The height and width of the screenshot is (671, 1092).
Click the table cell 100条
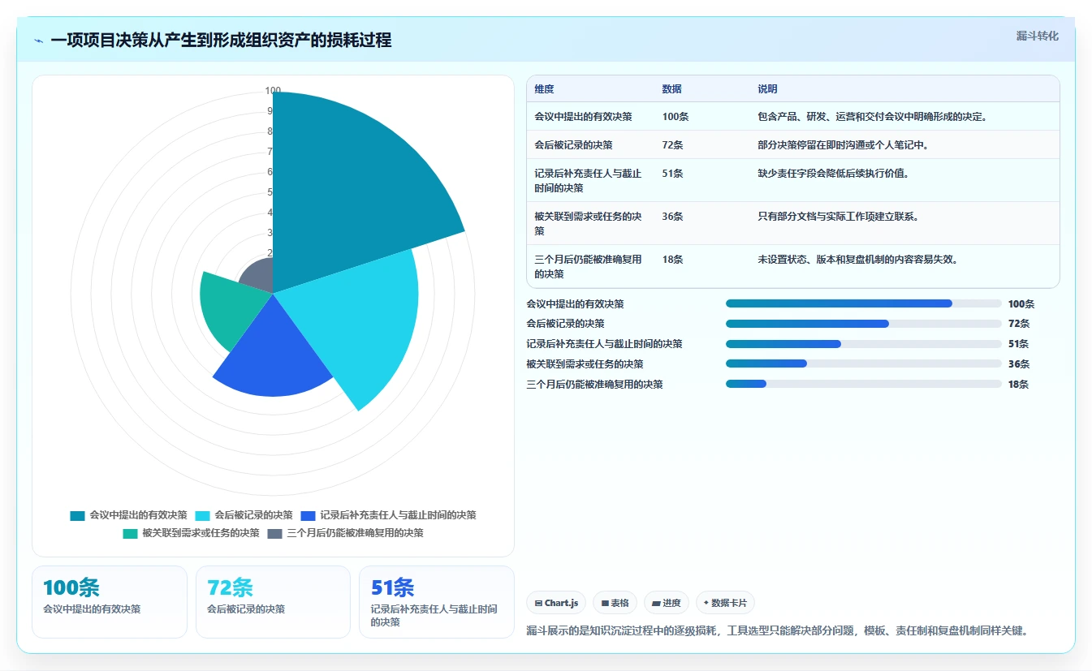tap(675, 117)
